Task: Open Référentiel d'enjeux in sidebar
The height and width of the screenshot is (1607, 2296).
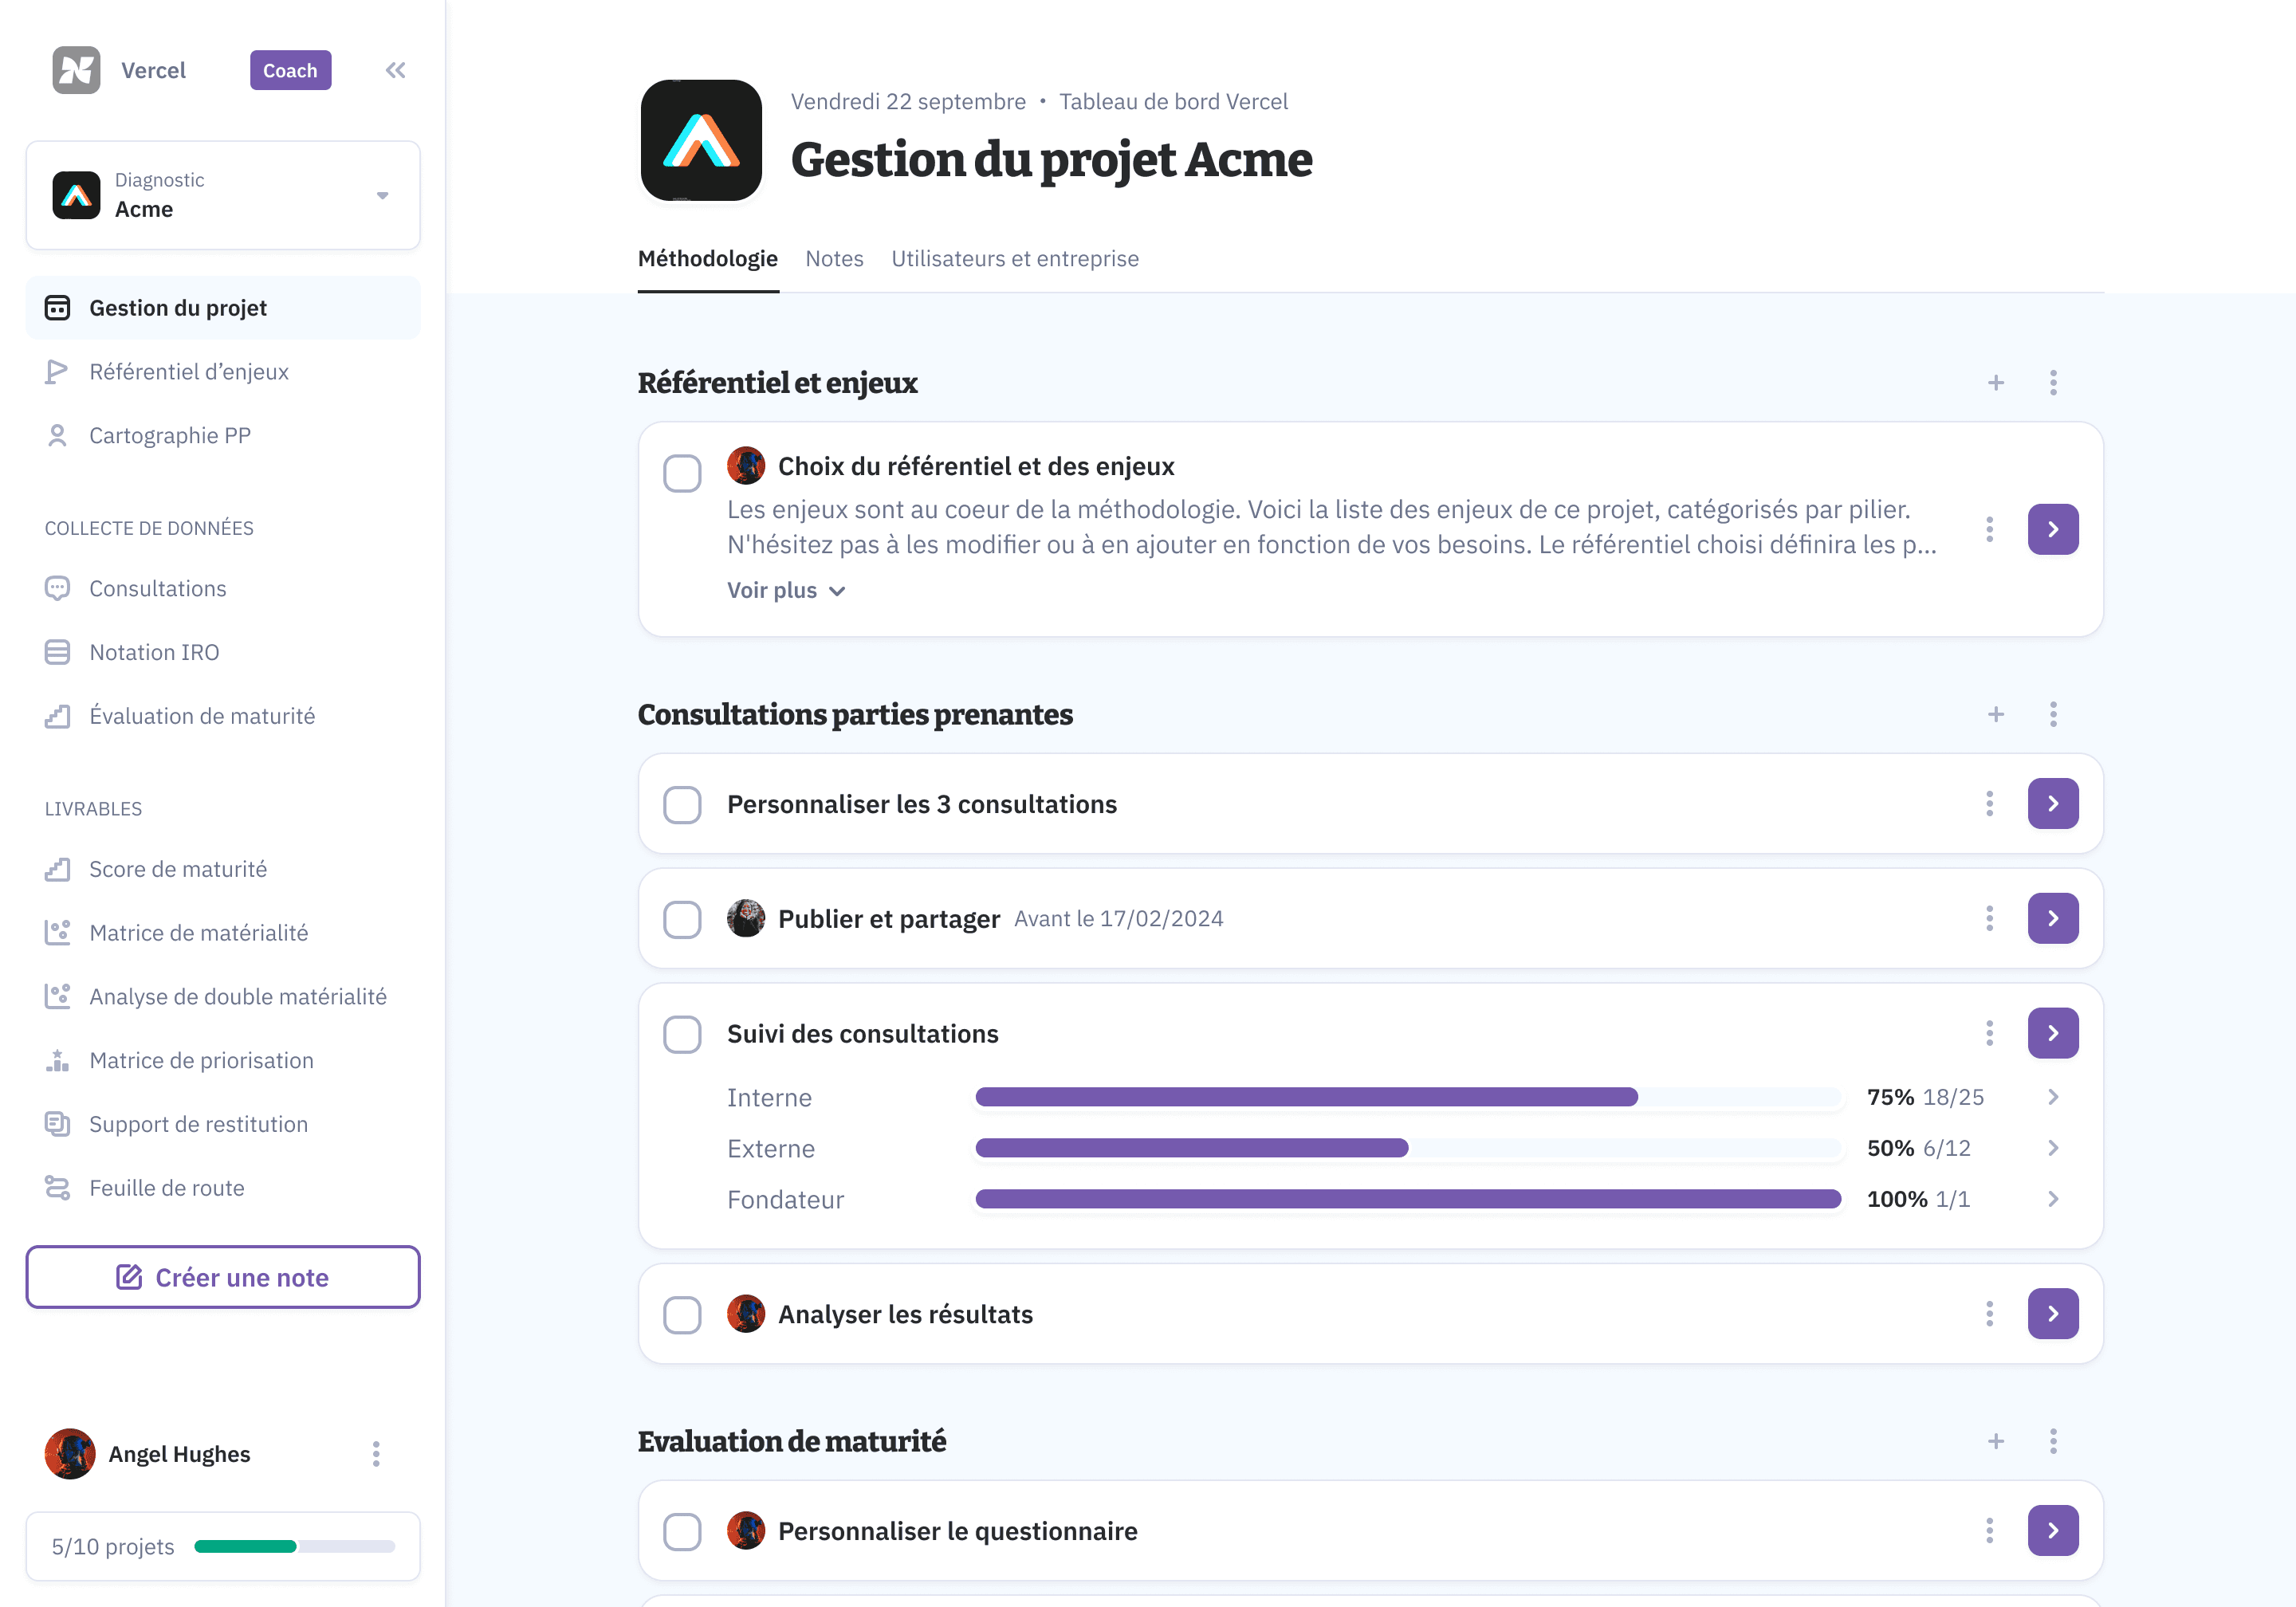Action: pos(223,372)
